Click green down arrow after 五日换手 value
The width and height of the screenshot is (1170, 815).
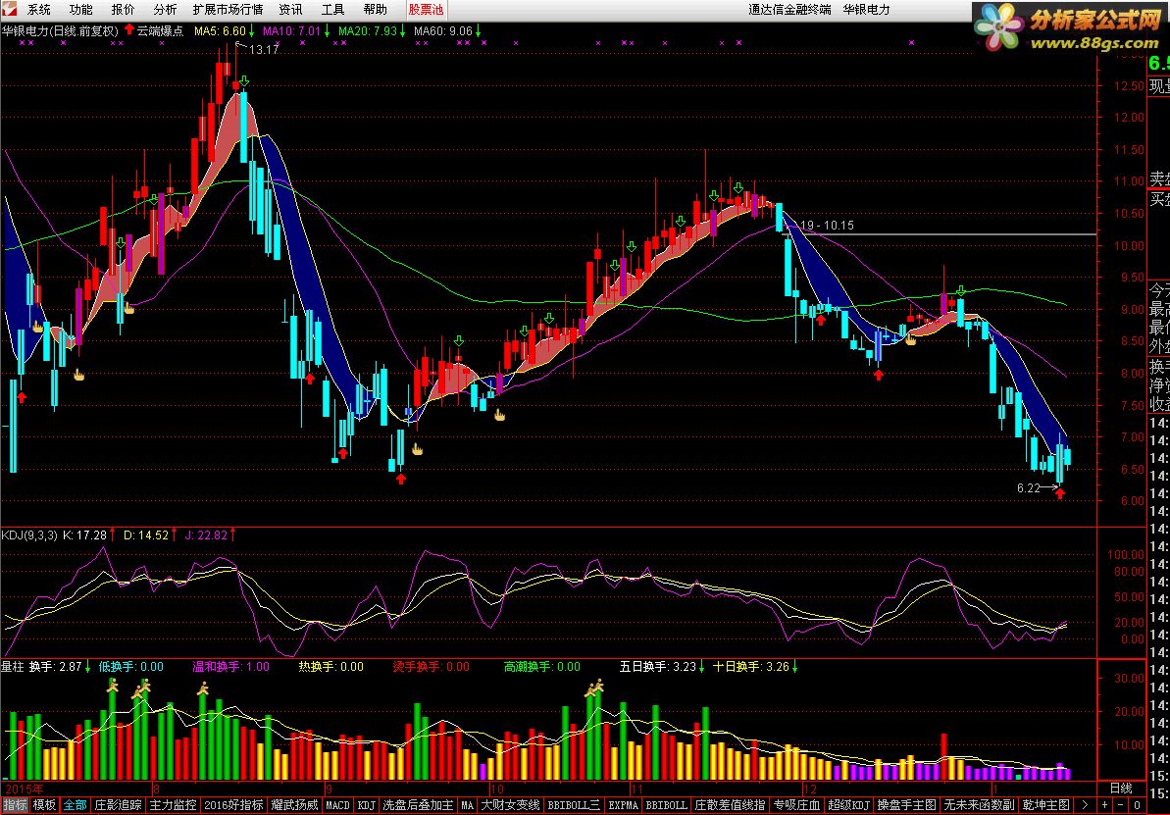point(701,667)
